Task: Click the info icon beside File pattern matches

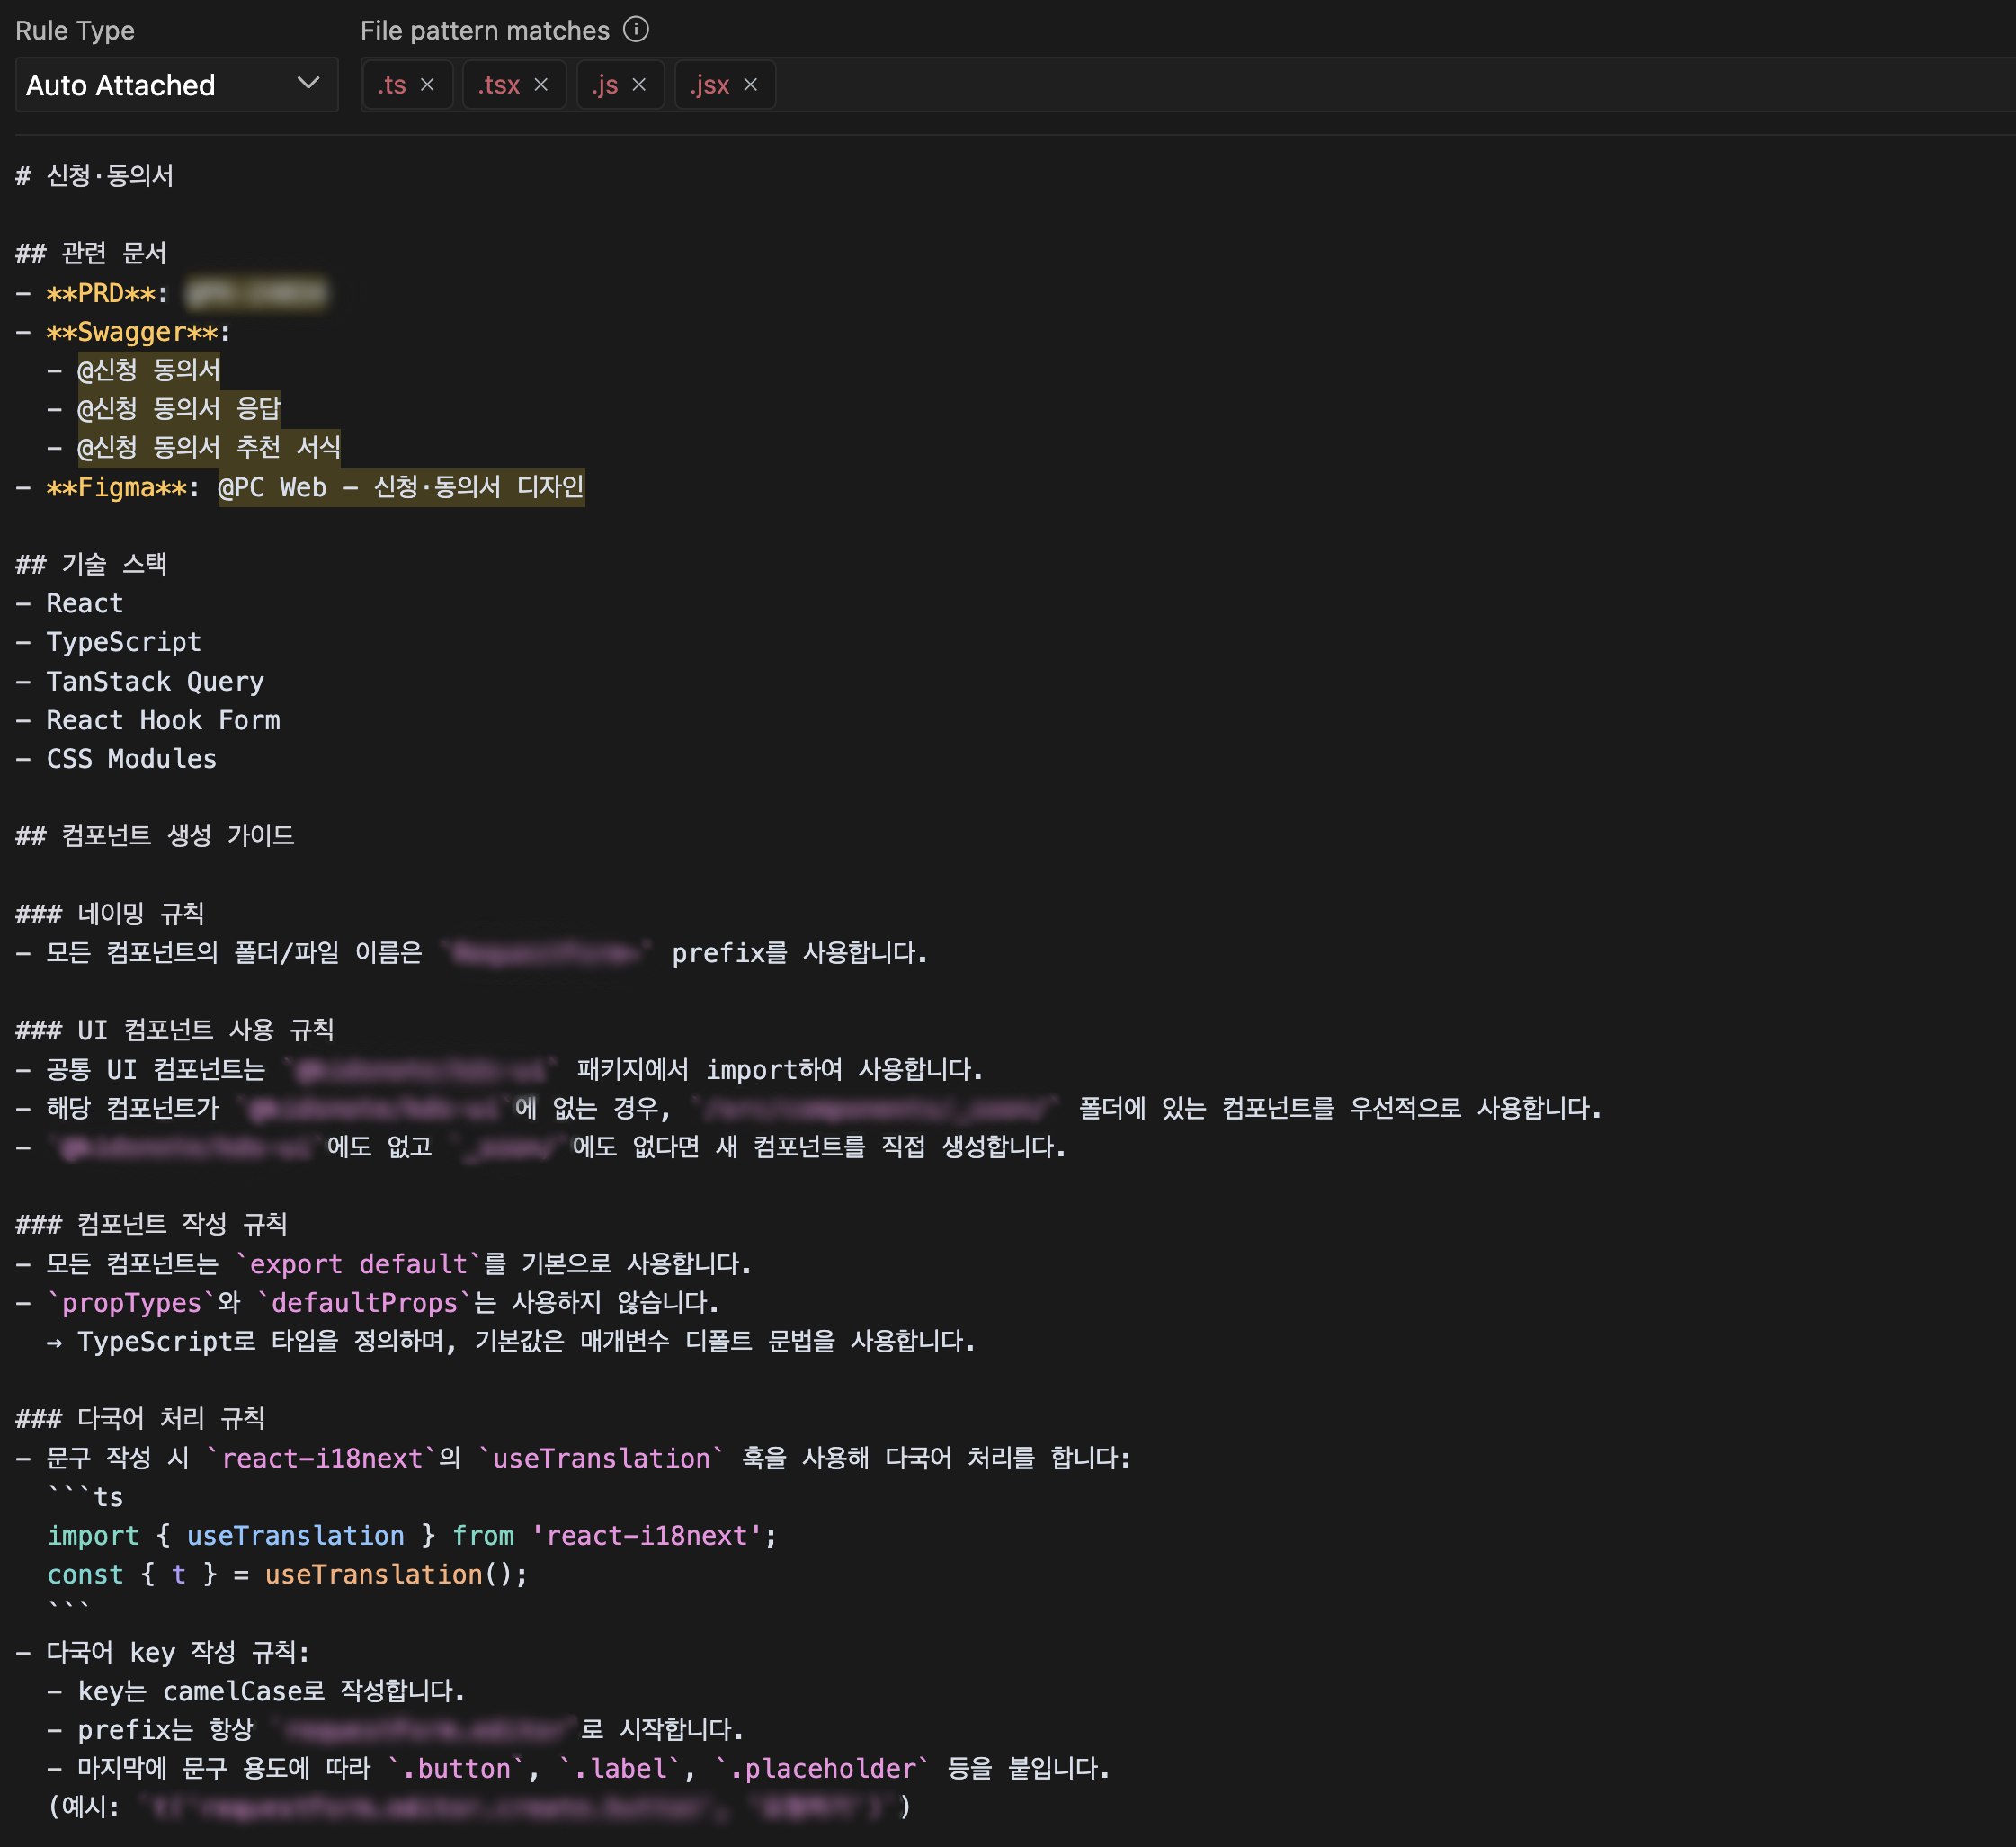Action: (636, 30)
